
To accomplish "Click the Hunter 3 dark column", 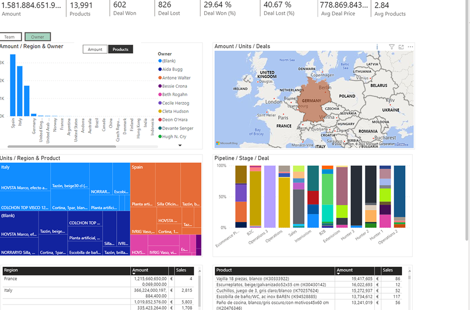I will pyautogui.click(x=356, y=197).
